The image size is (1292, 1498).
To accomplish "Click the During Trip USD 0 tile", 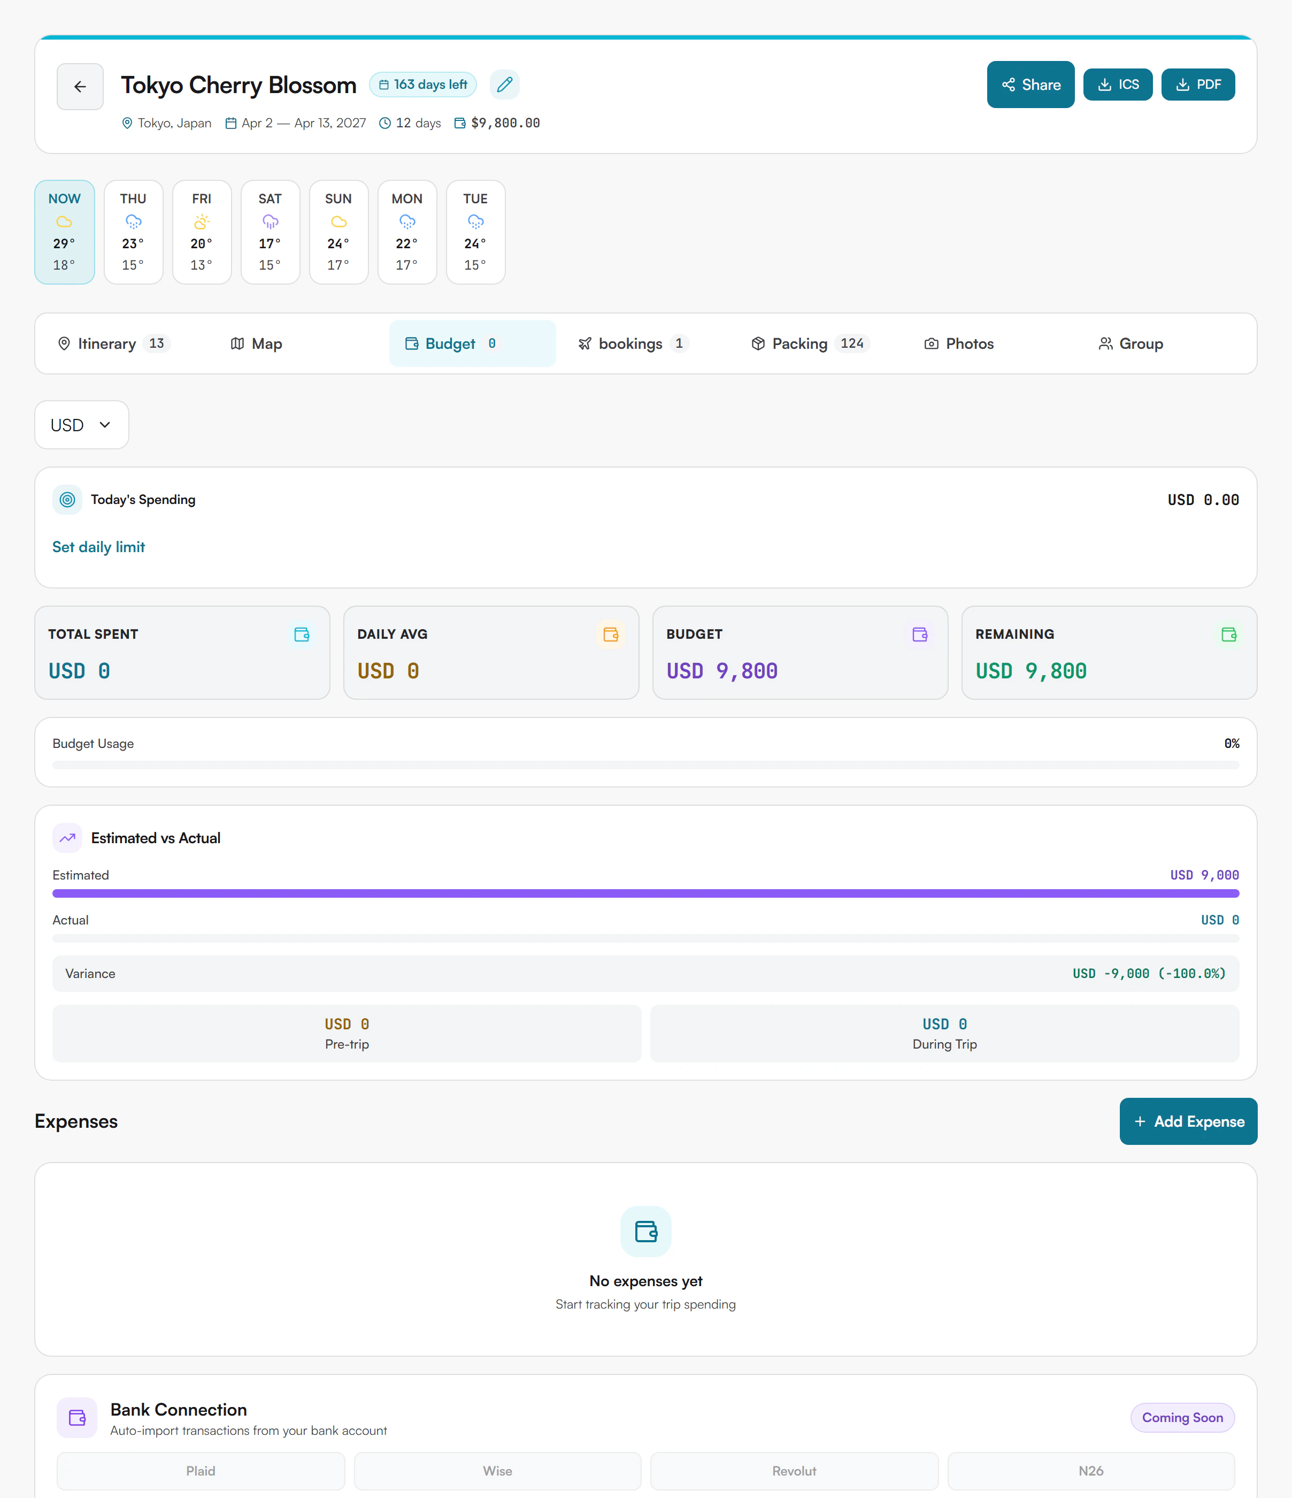I will click(x=944, y=1033).
